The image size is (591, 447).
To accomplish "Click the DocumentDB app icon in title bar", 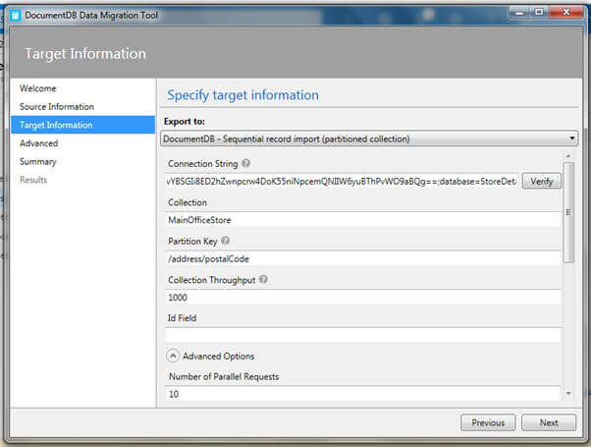I will click(x=16, y=16).
